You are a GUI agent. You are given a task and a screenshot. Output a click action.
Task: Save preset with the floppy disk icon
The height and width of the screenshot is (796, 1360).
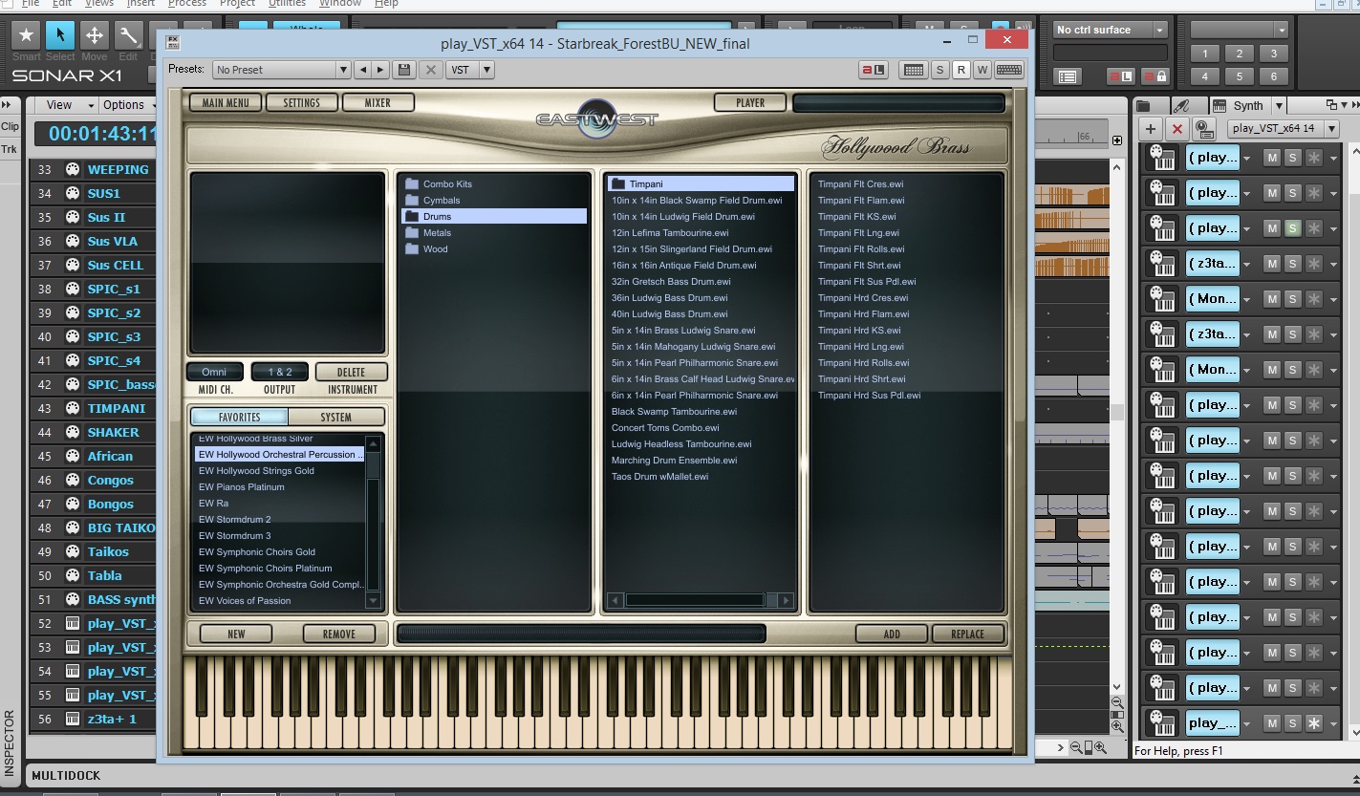(404, 70)
